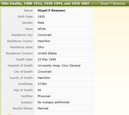Click the Certifier value Physician
Viewport: 129px width, 115px height.
click(x=44, y=96)
